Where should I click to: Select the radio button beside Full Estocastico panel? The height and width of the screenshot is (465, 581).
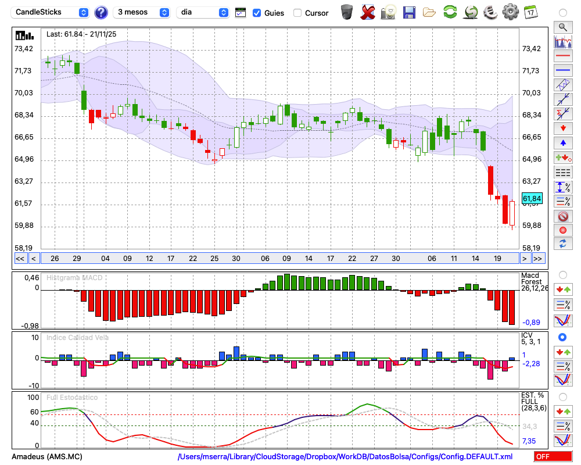click(562, 396)
